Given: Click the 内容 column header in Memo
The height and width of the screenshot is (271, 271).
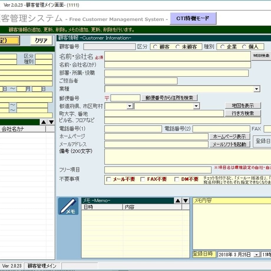Looking at the screenshot, I should coord(152,207).
